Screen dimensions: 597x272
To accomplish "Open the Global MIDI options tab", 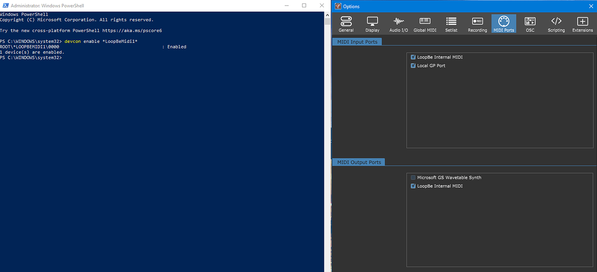I will pos(425,24).
